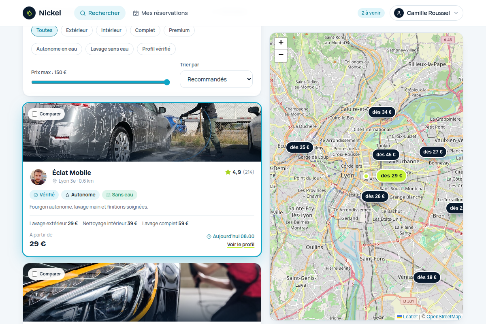This screenshot has height=324, width=486.
Task: Click the calendar icon beside Mes réservations
Action: pos(136,13)
